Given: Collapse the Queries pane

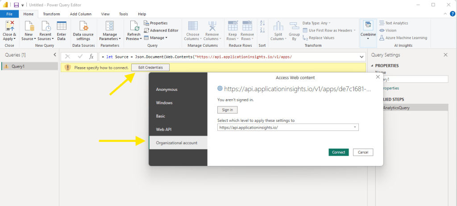Looking at the screenshot, I should coord(54,55).
